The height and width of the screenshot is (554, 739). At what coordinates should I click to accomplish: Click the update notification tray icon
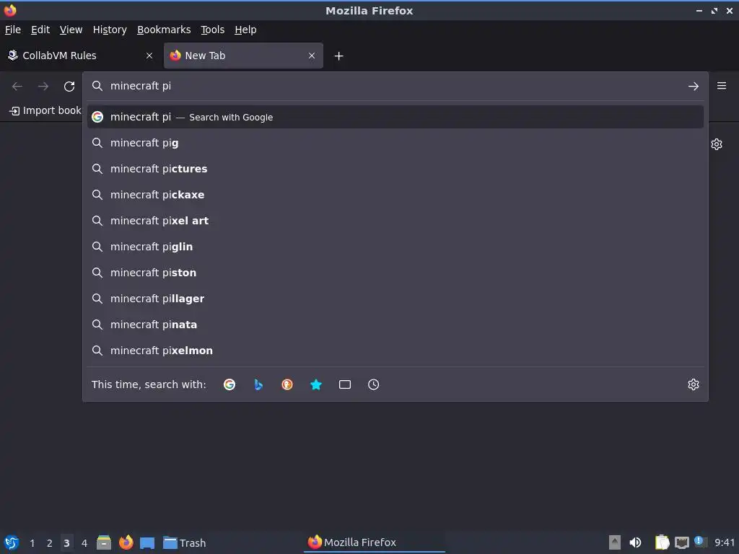click(x=699, y=541)
